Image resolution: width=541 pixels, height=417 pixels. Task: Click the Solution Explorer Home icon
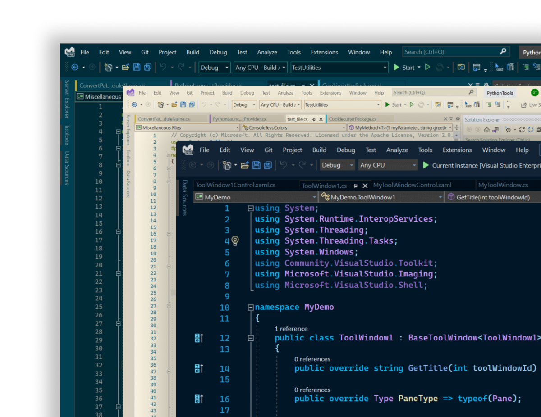(x=487, y=129)
